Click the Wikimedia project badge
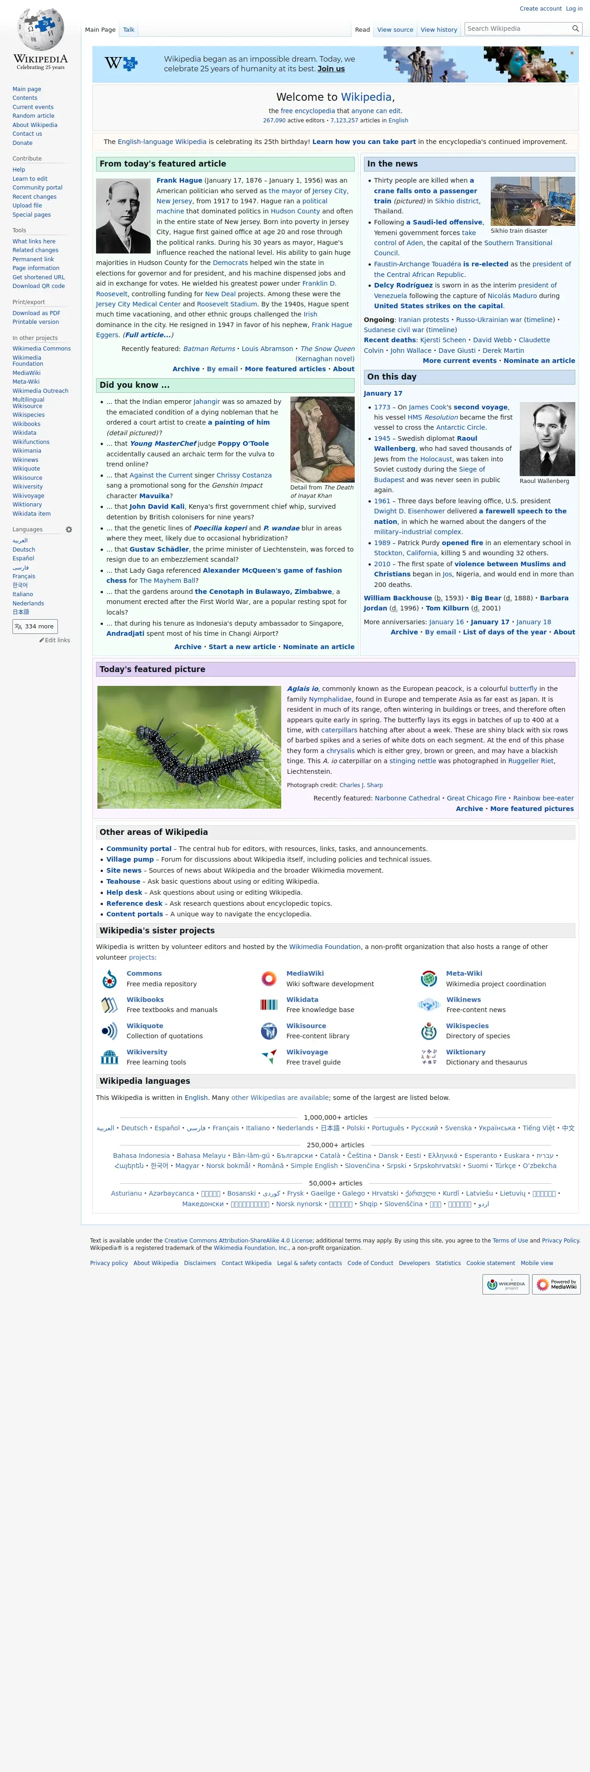The height and width of the screenshot is (1772, 590). point(505,1283)
